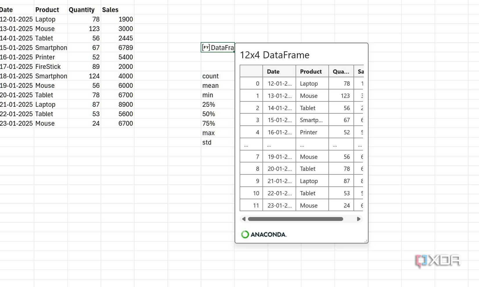
Task: Click the DataFrame label next to the PY icon
Action: click(x=222, y=47)
